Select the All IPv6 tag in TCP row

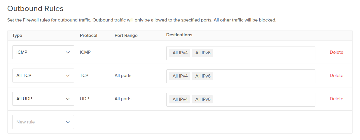[x=202, y=76]
